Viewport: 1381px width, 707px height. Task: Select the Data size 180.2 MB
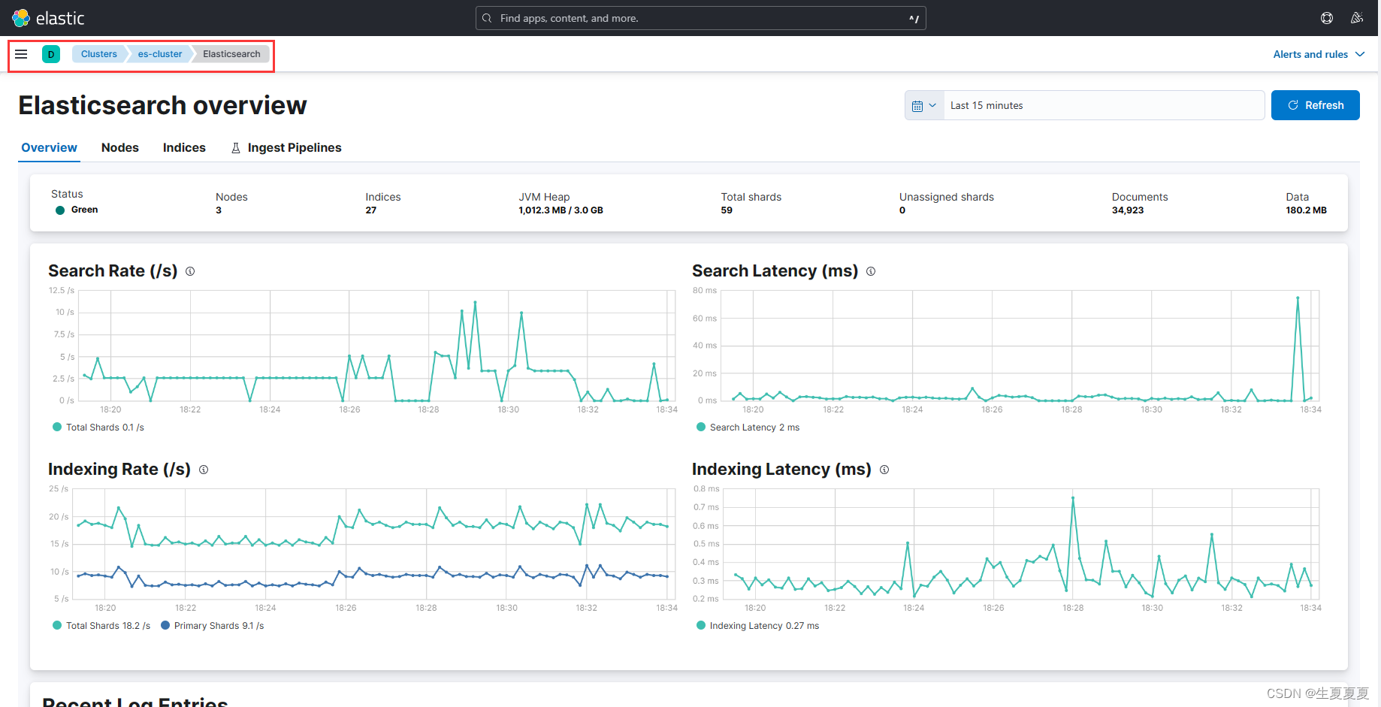1306,210
